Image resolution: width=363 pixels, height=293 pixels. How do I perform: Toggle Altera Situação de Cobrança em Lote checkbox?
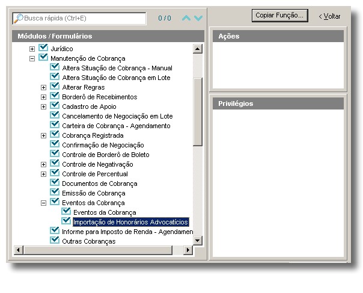pyautogui.click(x=55, y=76)
